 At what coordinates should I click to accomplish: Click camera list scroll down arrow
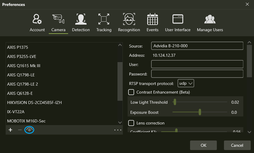[x=120, y=122]
